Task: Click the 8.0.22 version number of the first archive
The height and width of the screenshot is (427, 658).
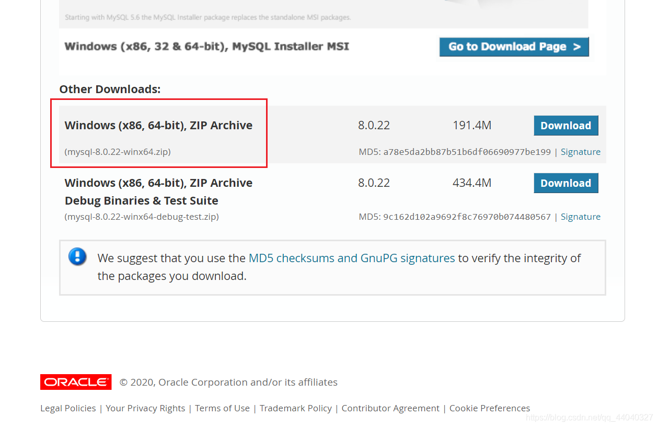Action: [374, 125]
